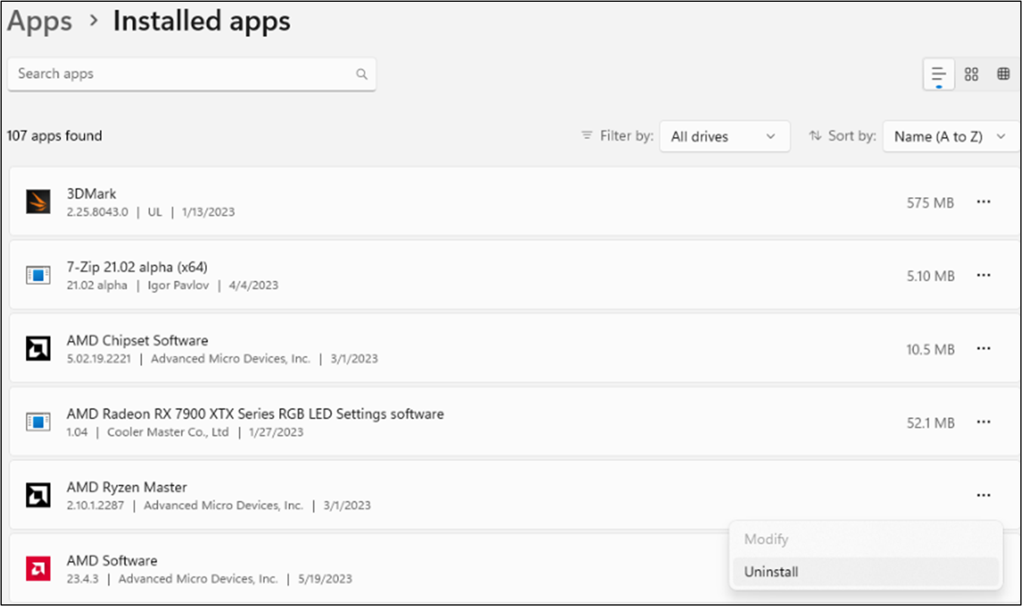Click the 107 apps found text
The width and height of the screenshot is (1022, 606).
54,136
